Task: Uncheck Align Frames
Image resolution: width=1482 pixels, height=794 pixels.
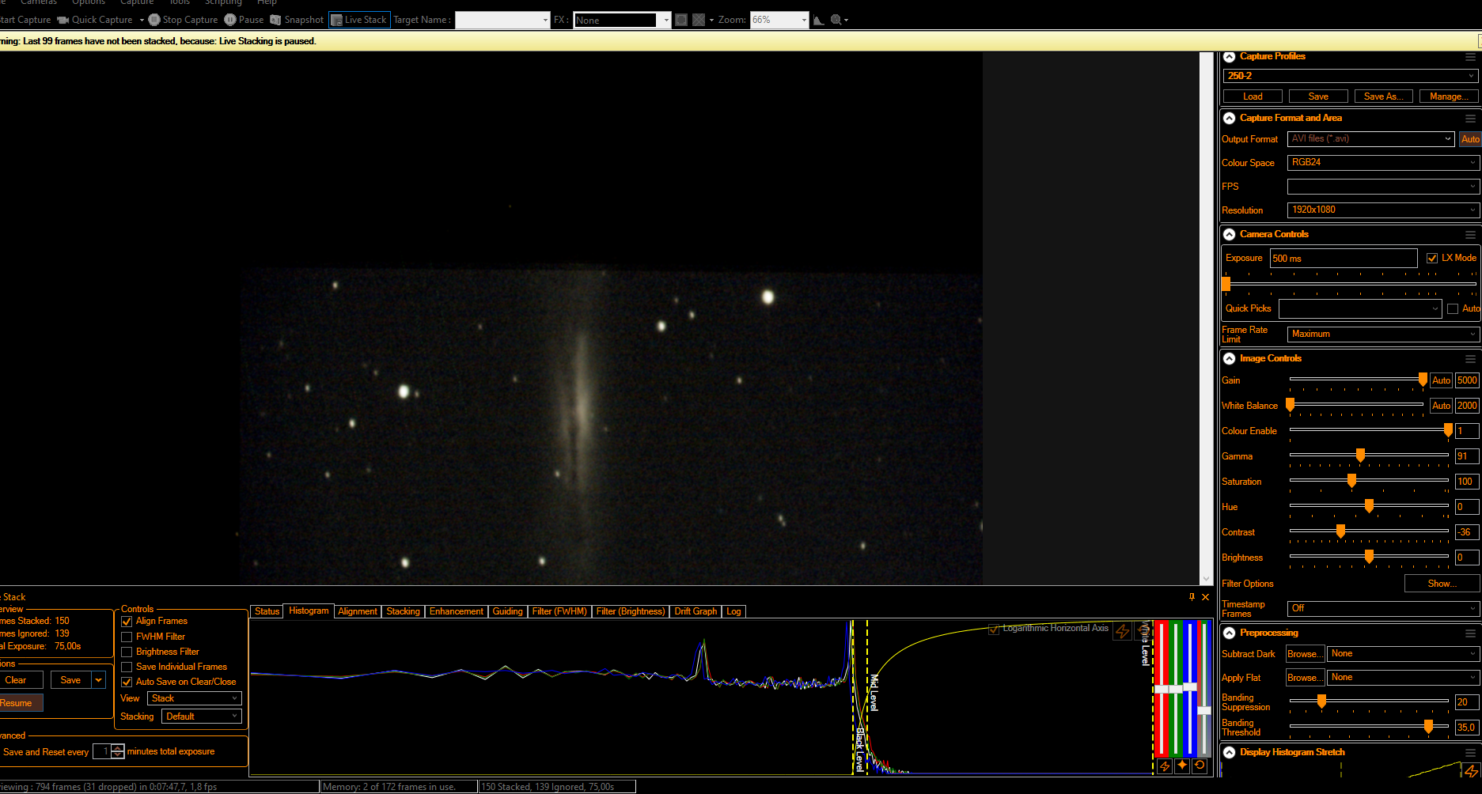Action: tap(127, 622)
